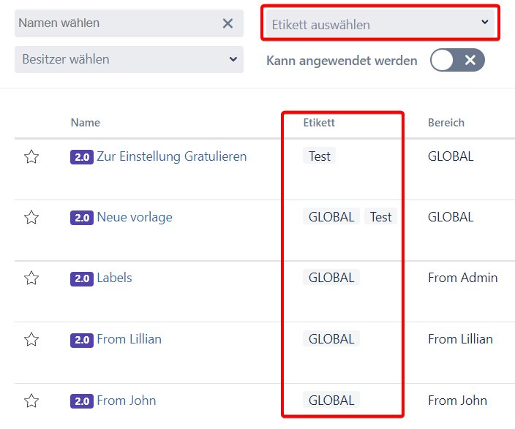This screenshot has height=429, width=515.
Task: Click the 2.0 badge beside Neue vorlage
Action: 81,218
